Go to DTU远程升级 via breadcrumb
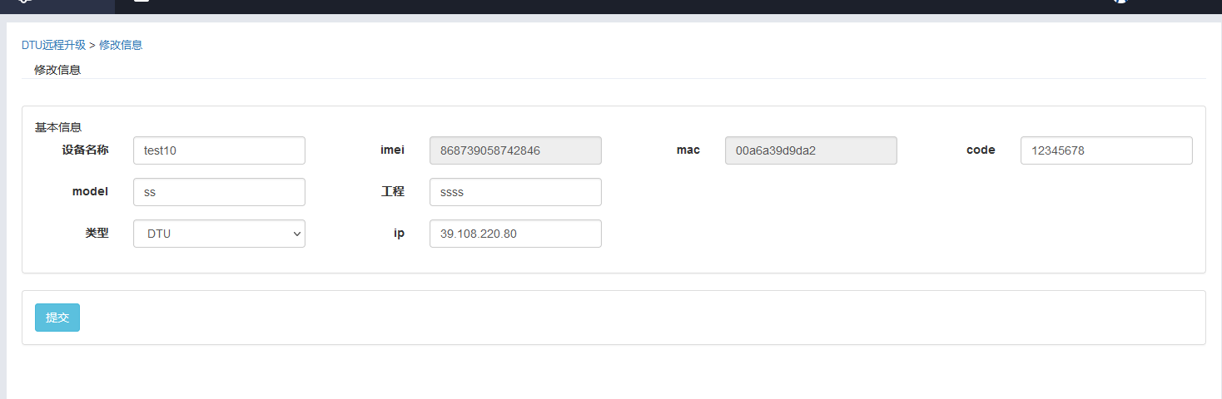Viewport: 1222px width, 399px height. coord(53,45)
